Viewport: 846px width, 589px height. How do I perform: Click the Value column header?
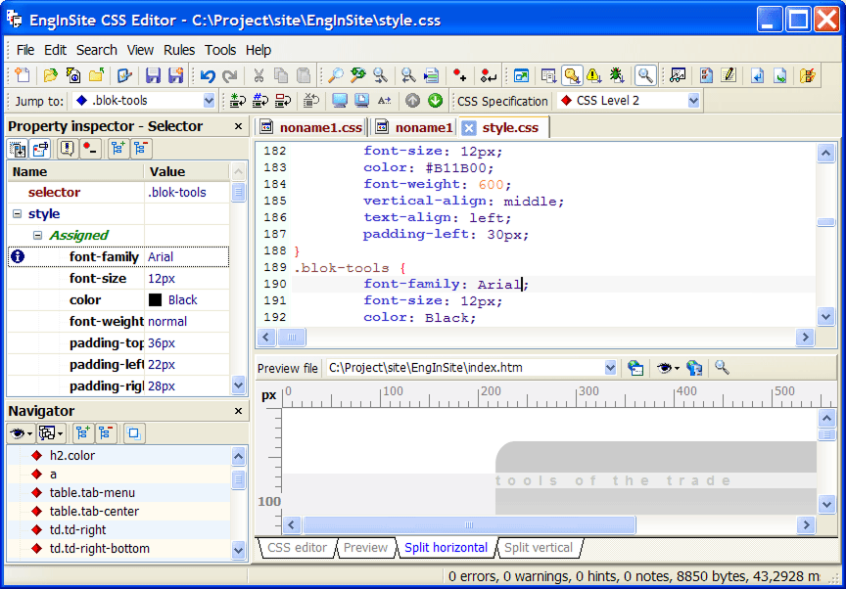point(187,172)
